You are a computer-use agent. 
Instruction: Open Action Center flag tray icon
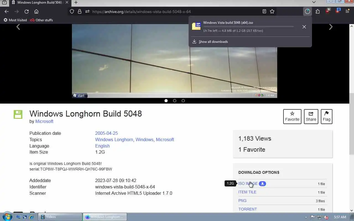[313, 217]
